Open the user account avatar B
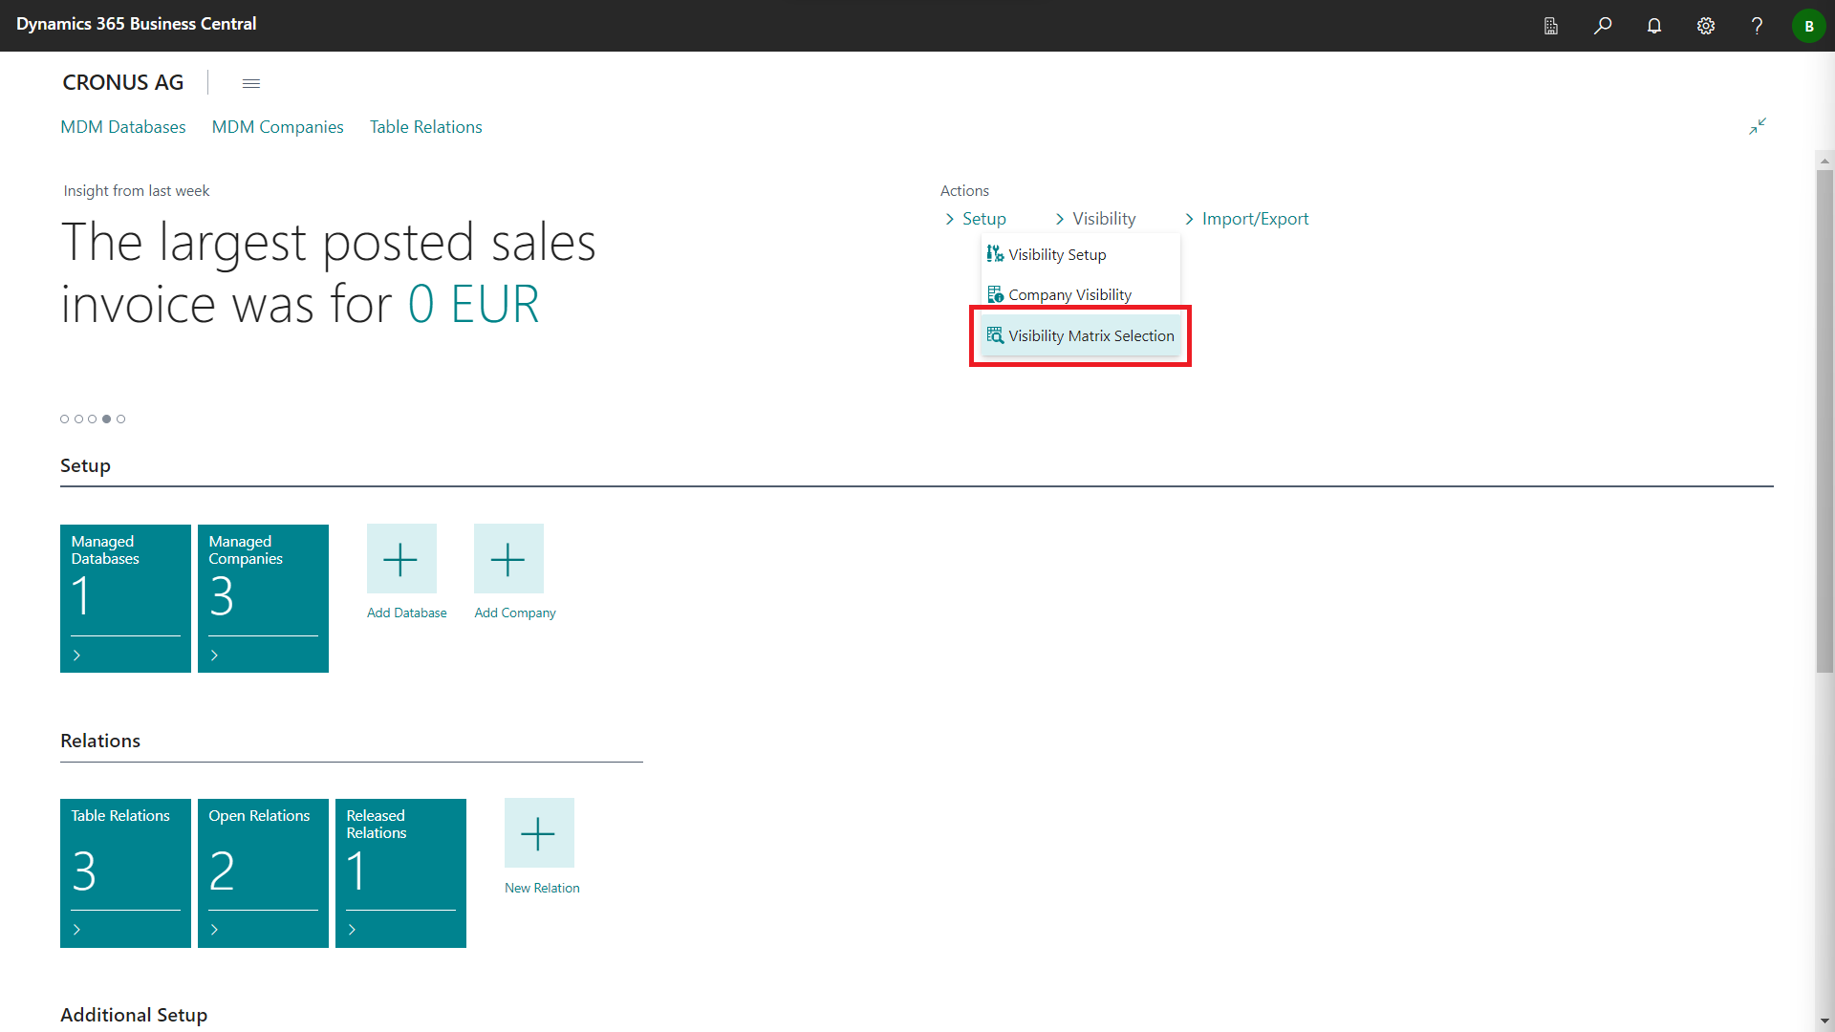Screen dimensions: 1835x1032 click(1808, 26)
